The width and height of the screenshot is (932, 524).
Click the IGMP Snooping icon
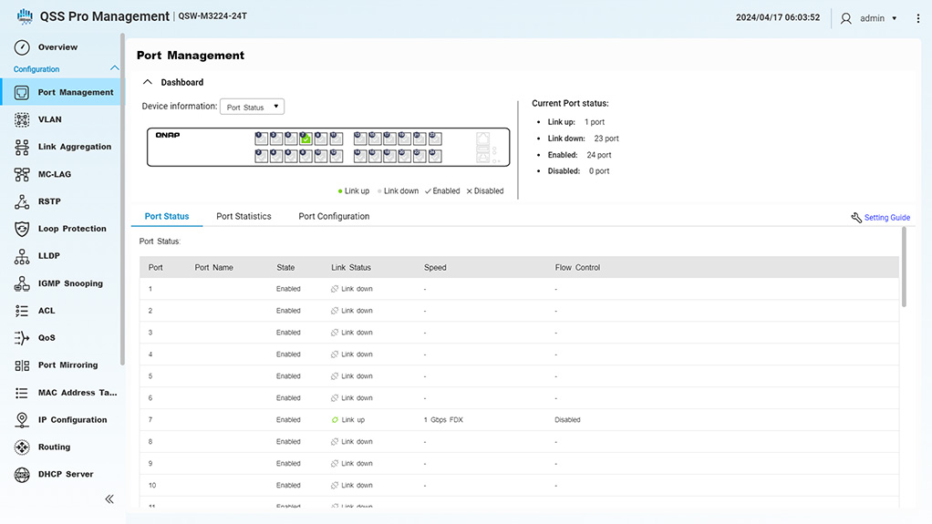tap(22, 283)
